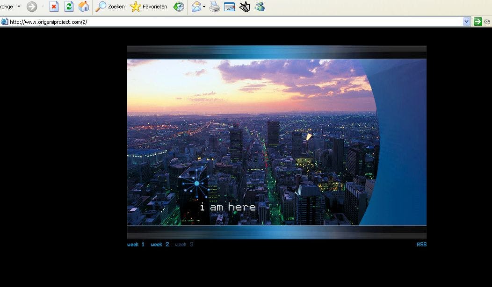Click the address bar URL field
The image size is (492, 287).
point(234,22)
